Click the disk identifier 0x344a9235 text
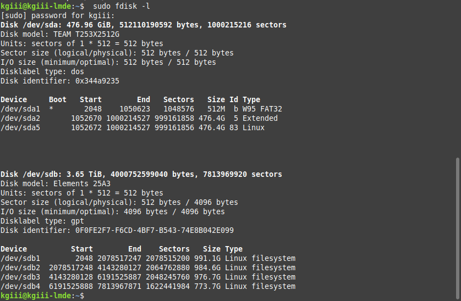 tap(97, 81)
